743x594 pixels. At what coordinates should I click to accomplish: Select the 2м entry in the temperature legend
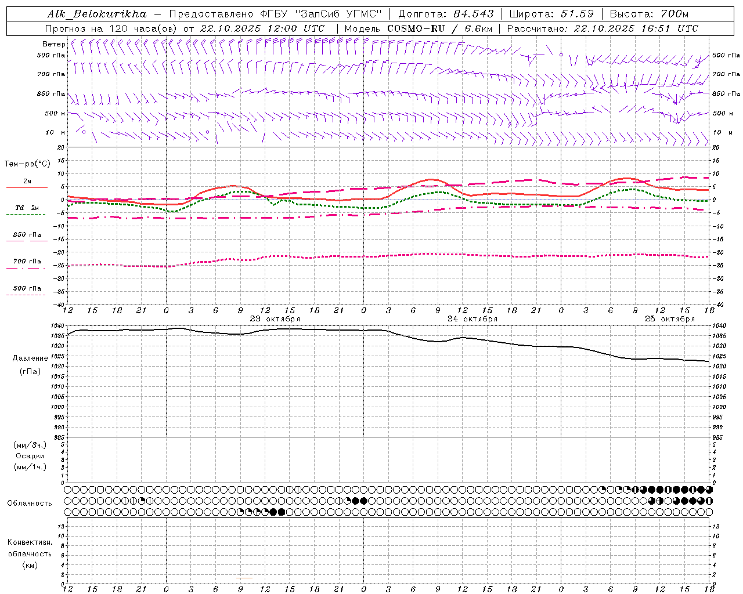(x=27, y=181)
